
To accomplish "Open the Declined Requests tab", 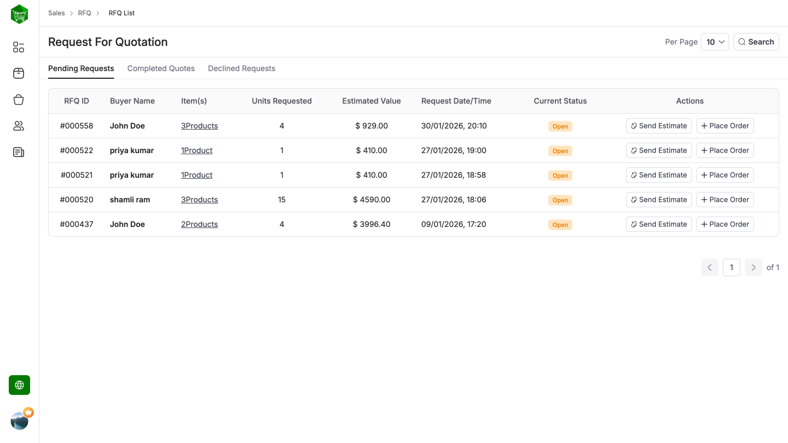I will tap(241, 68).
